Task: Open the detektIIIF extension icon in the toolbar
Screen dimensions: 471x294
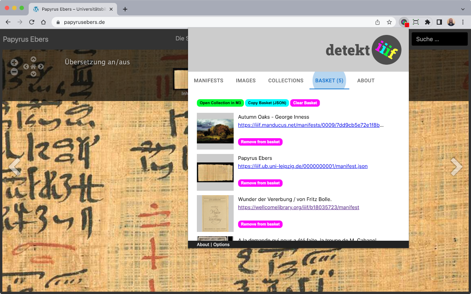Action: [404, 22]
